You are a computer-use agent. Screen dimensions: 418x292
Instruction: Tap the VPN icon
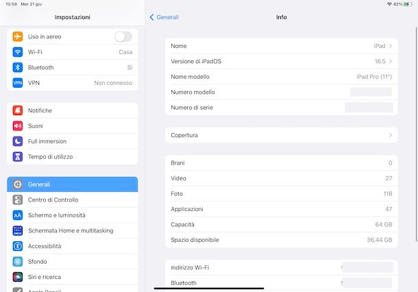click(x=18, y=83)
